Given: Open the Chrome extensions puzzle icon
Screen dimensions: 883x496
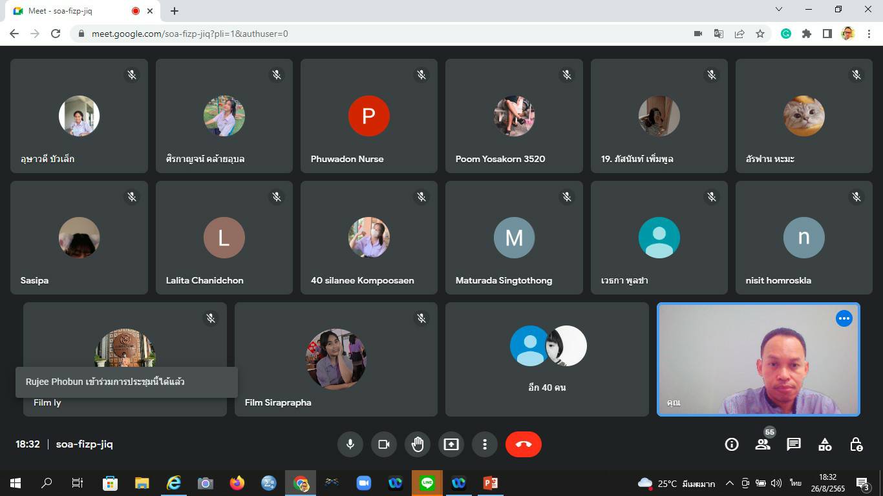Looking at the screenshot, I should tap(806, 34).
